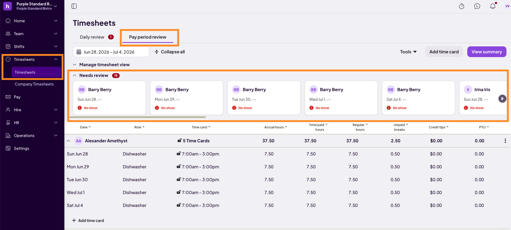Open the notifications bell
Viewport: 511px width, 230px height.
click(x=493, y=6)
